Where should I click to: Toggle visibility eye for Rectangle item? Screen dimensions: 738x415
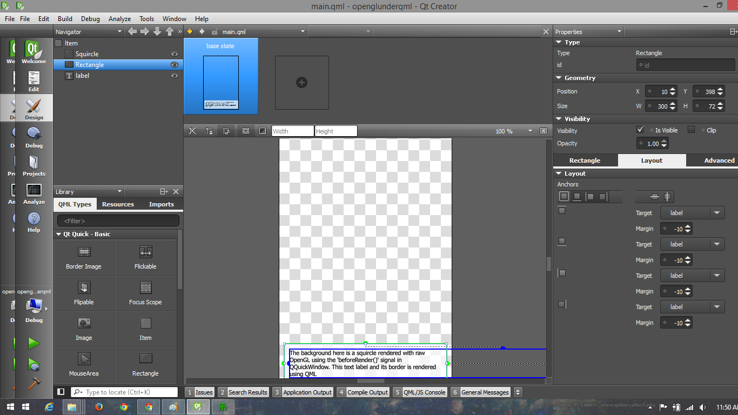click(x=175, y=65)
